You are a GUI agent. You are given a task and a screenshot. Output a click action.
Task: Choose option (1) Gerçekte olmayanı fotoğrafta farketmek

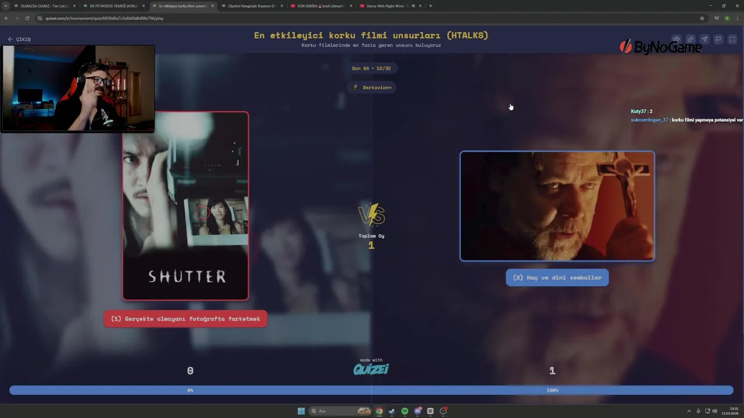coord(185,319)
